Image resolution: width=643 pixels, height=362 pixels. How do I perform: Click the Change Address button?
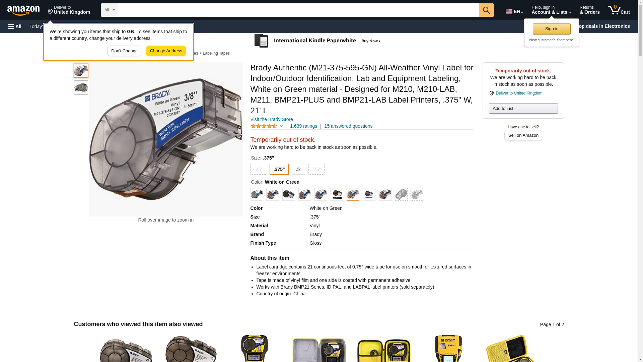point(166,51)
